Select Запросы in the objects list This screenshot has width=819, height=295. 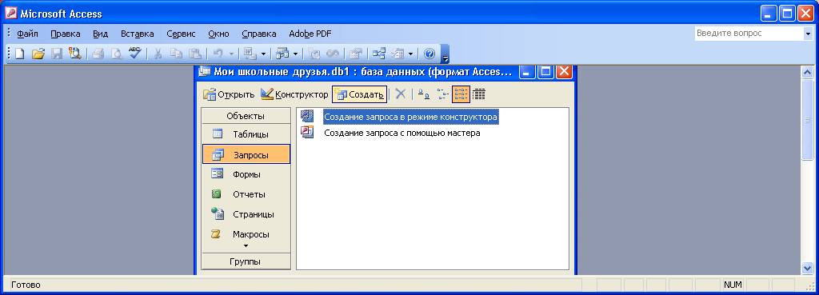click(x=246, y=154)
